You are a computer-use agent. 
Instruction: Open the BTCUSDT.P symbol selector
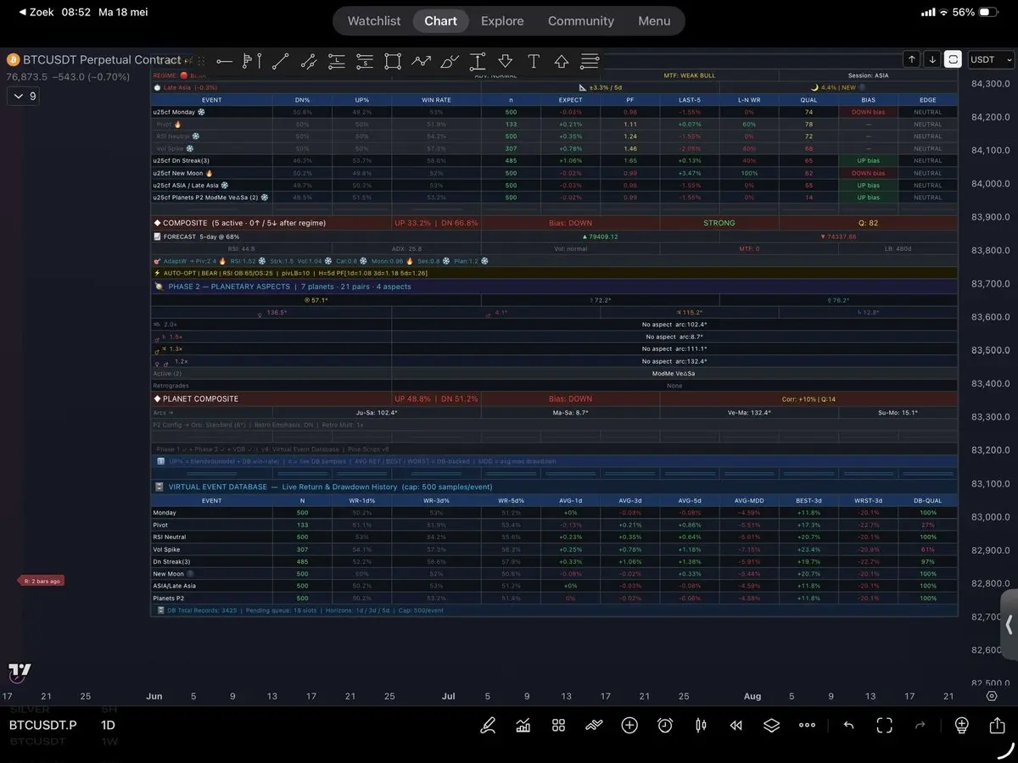[x=43, y=726]
